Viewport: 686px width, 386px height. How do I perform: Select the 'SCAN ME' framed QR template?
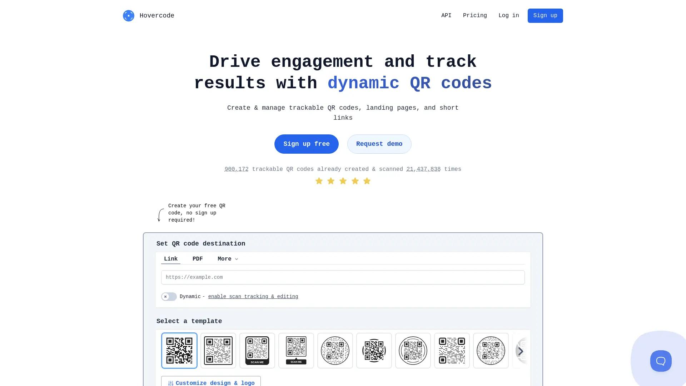[x=257, y=351]
